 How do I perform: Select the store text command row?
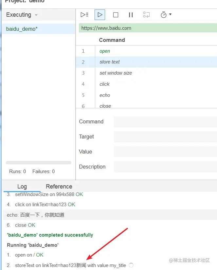(146, 62)
